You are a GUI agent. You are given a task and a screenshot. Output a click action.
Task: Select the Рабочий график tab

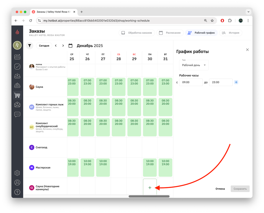click(x=201, y=33)
